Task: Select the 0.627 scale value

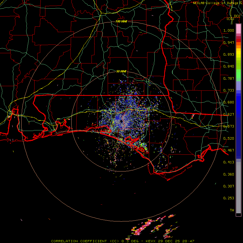Action: [229, 114]
